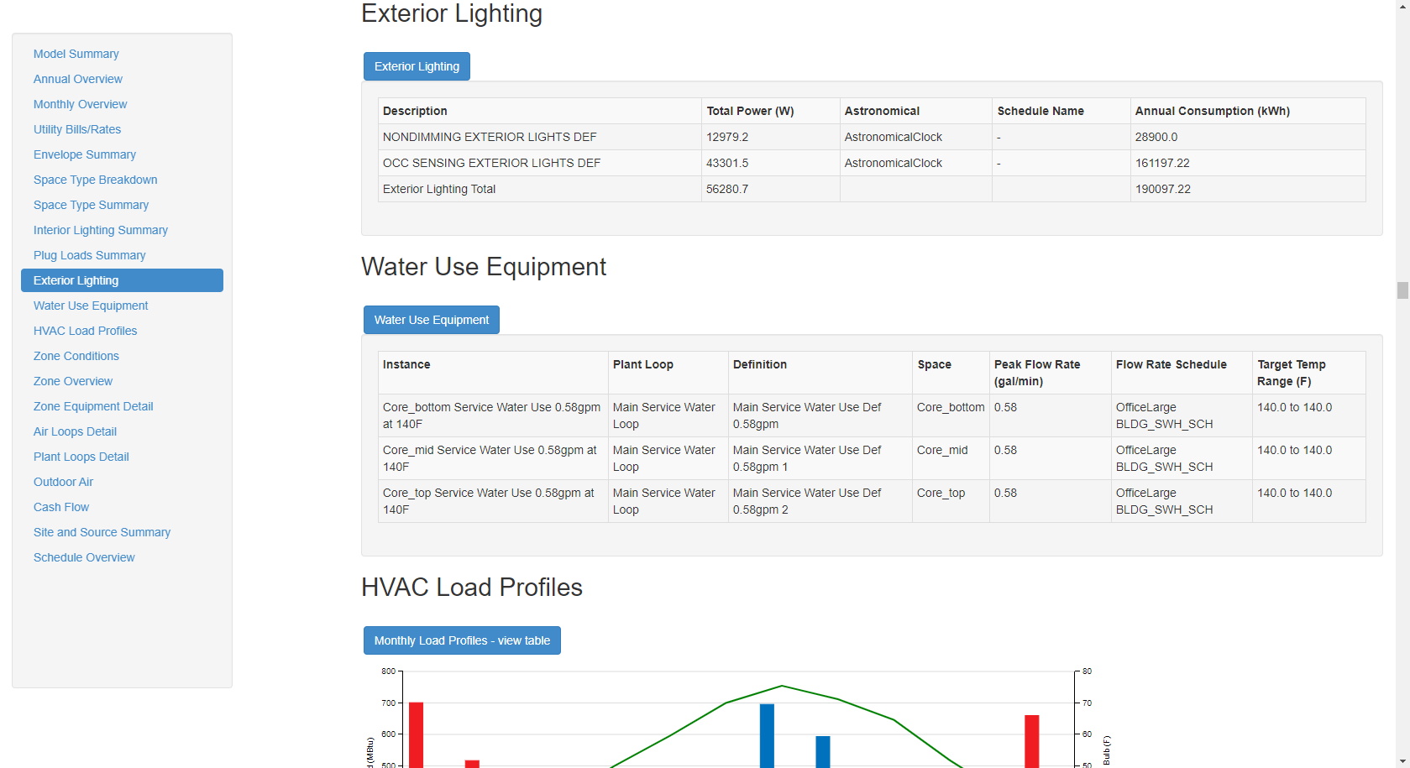Image resolution: width=1410 pixels, height=768 pixels.
Task: Click the Exterior Lighting table button
Action: (x=417, y=66)
